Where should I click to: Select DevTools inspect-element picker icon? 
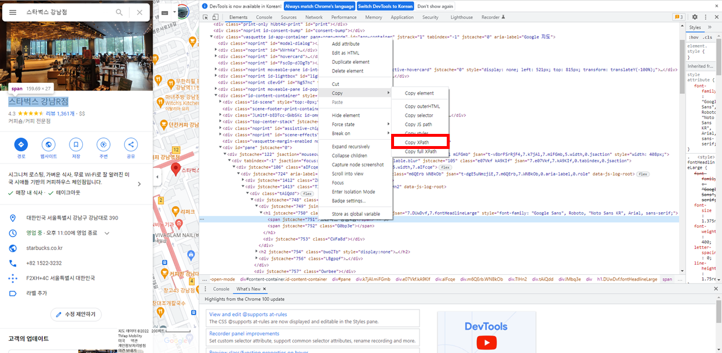click(206, 17)
